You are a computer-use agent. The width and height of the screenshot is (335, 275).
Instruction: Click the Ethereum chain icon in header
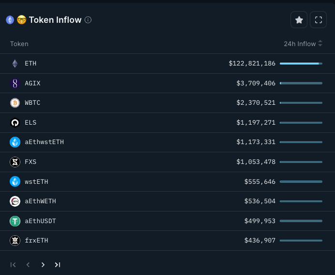coord(10,20)
